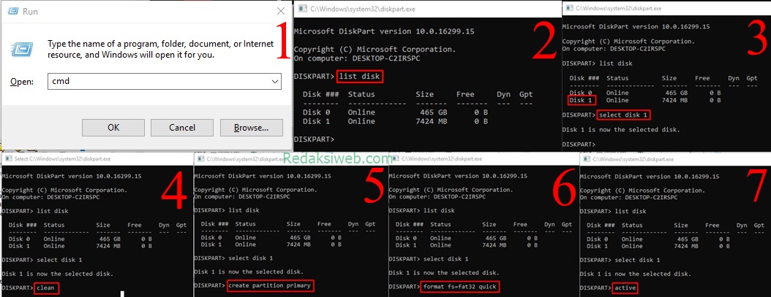
Task: Click the "Open:" label in Run dialog
Action: click(22, 82)
